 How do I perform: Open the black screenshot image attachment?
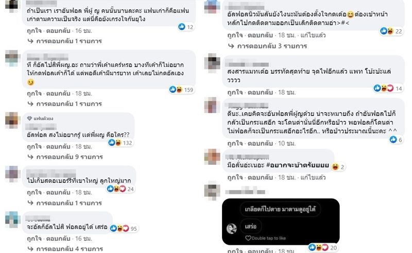(x=281, y=222)
